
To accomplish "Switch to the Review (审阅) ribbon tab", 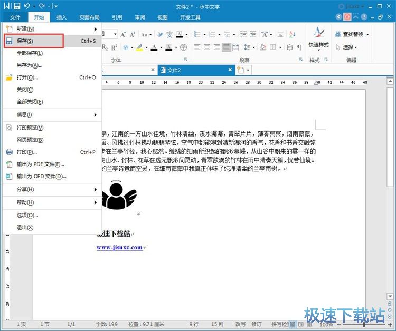I will coord(140,17).
